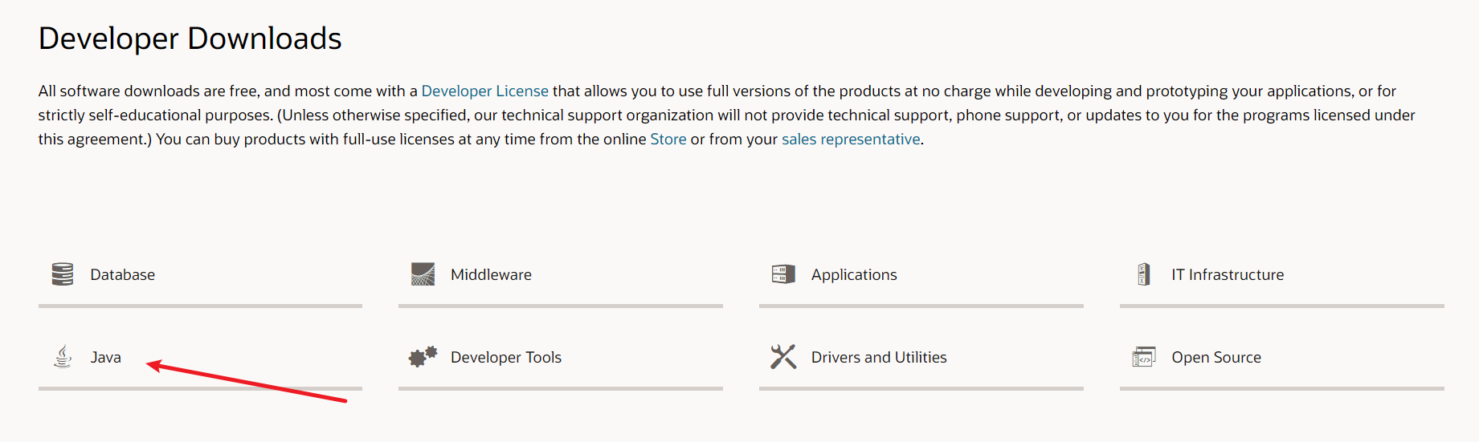Choose the Open Source label
Image resolution: width=1479 pixels, height=442 pixels.
pos(1215,358)
